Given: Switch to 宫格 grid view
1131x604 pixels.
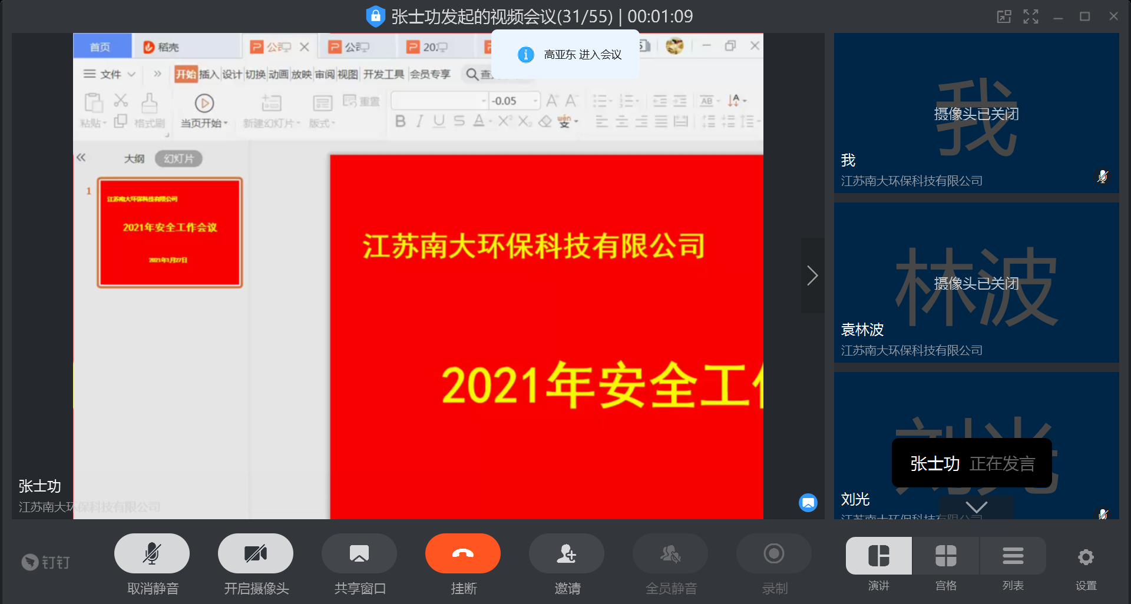Looking at the screenshot, I should [x=945, y=555].
